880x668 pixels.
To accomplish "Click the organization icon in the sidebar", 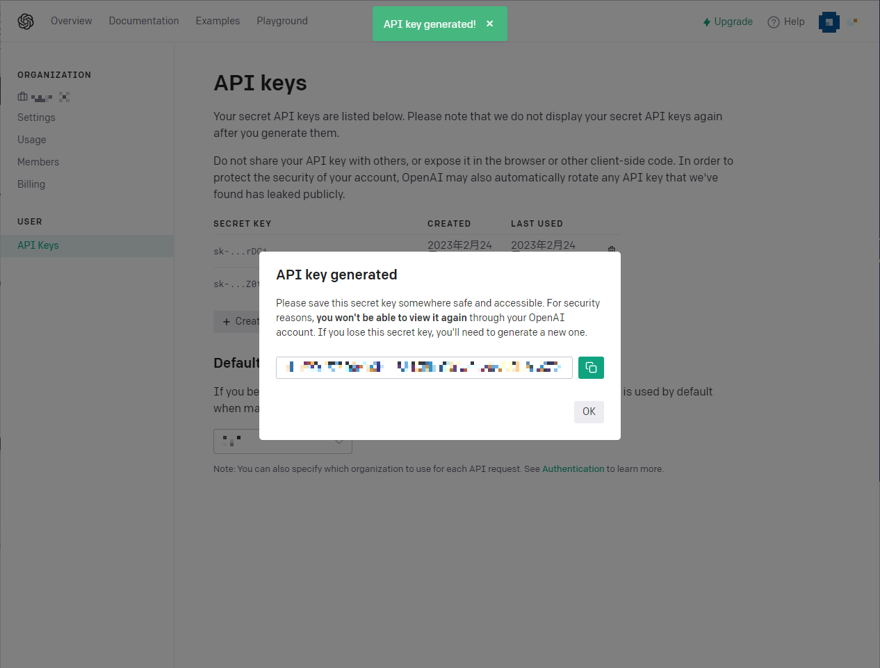I will click(x=22, y=97).
